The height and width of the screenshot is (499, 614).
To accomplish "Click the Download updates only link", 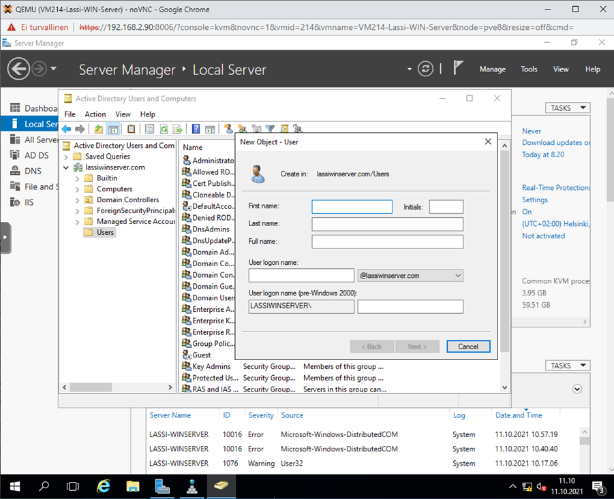I will (x=555, y=143).
